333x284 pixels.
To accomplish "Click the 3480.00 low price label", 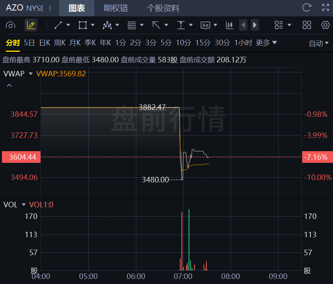I will tap(155, 180).
